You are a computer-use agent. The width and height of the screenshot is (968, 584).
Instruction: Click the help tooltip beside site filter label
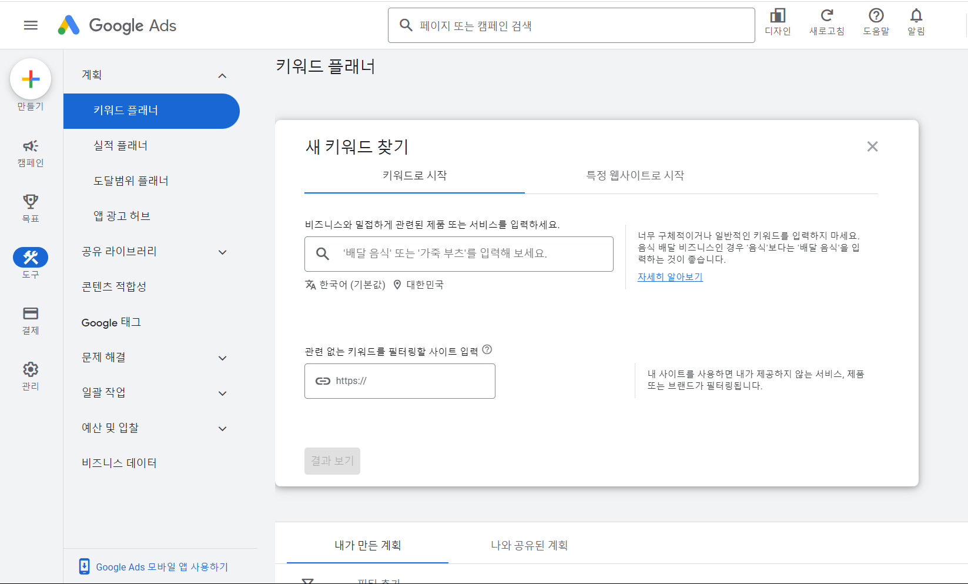[x=487, y=350]
